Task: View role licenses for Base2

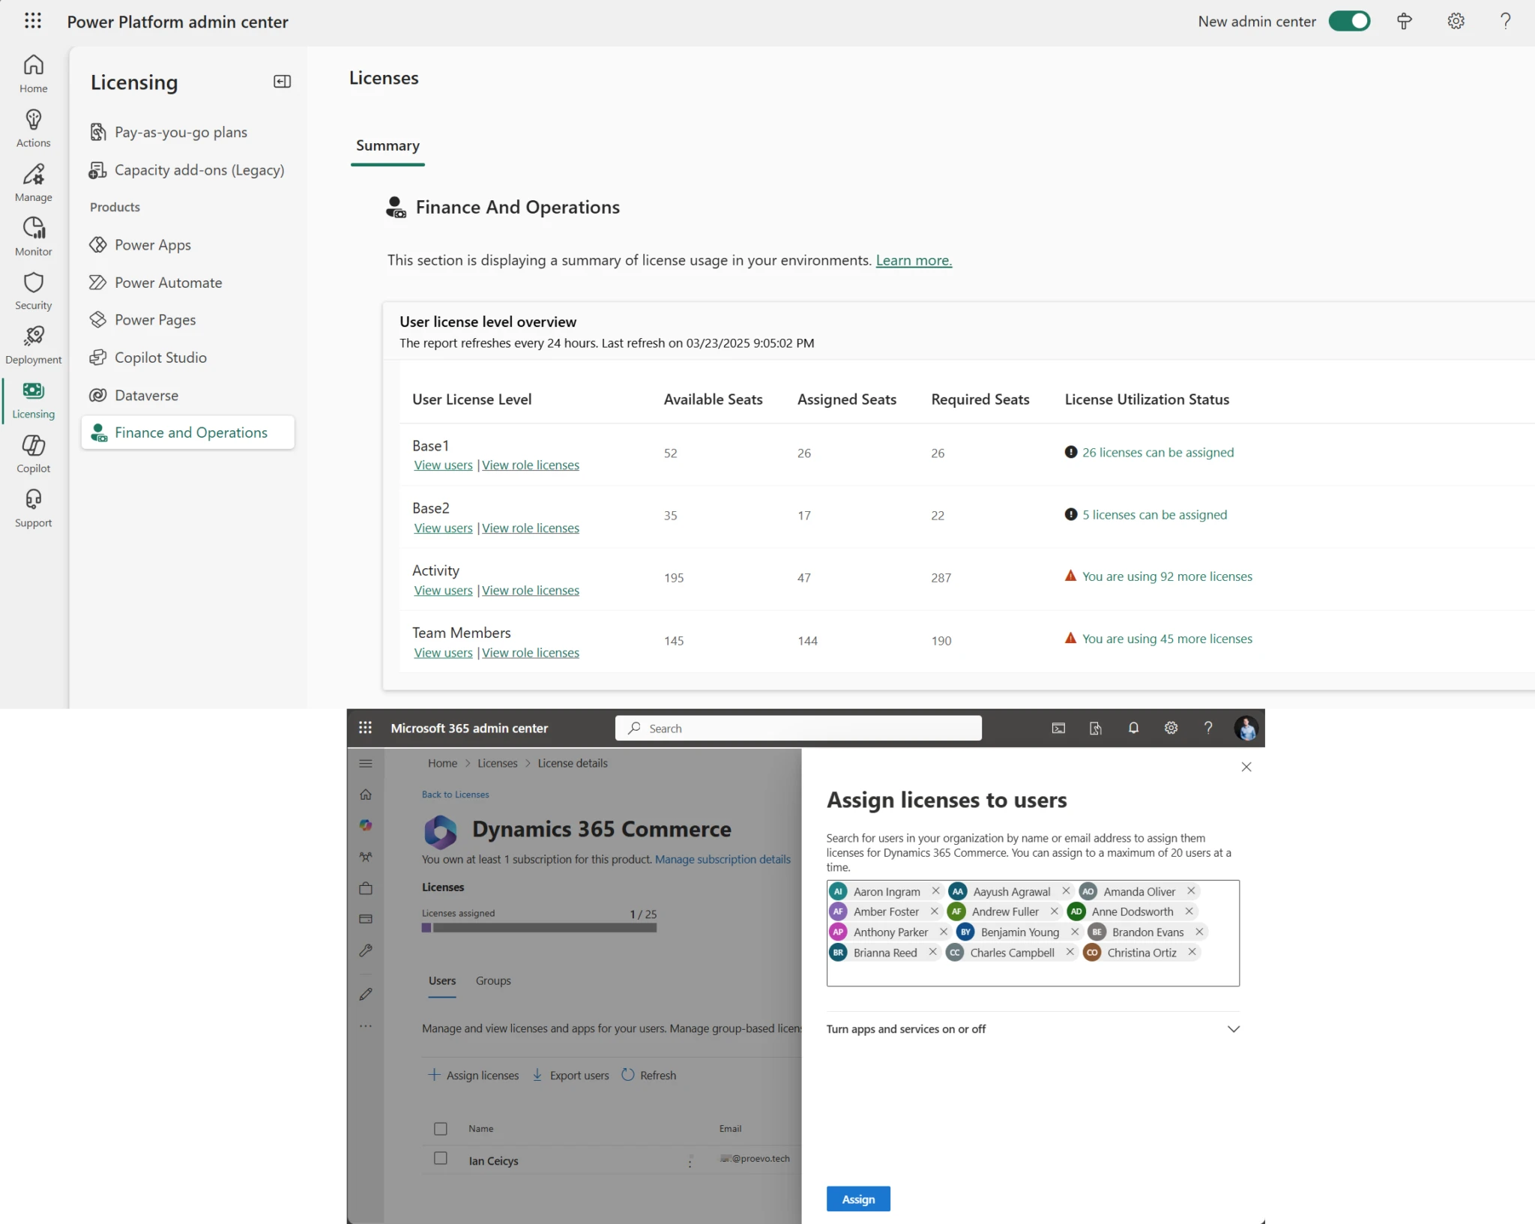Action: click(x=531, y=528)
